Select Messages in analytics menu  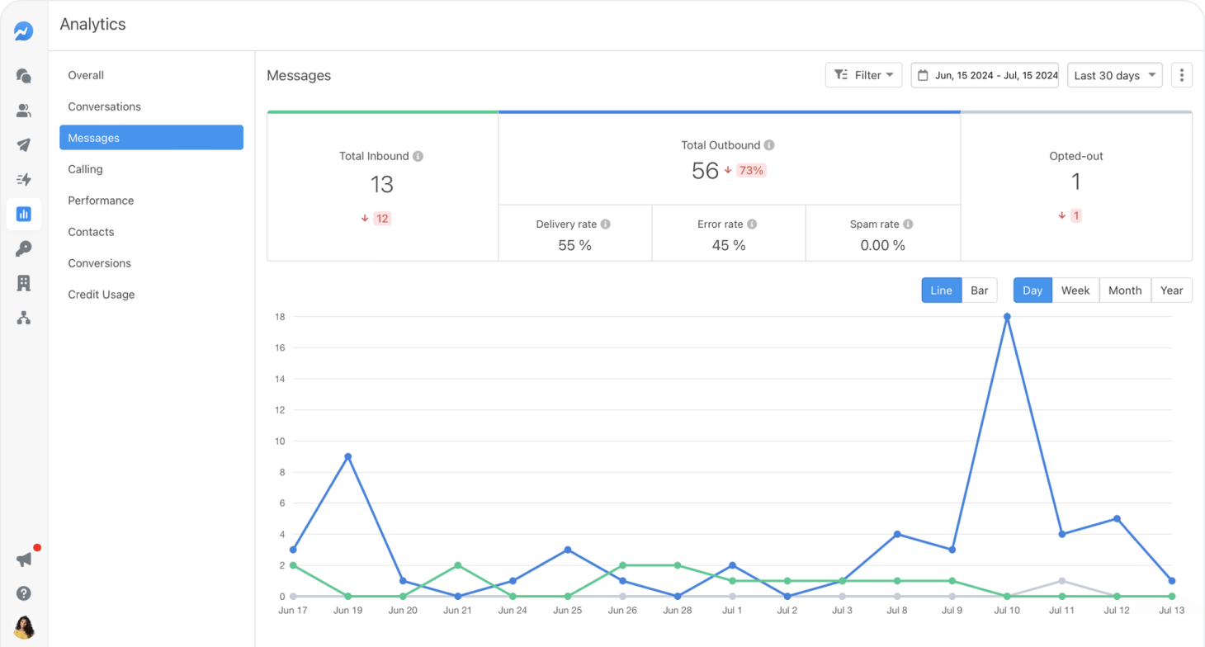[x=151, y=138]
